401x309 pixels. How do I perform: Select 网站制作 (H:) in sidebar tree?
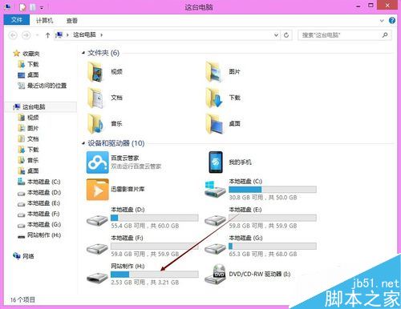pyautogui.click(x=44, y=235)
